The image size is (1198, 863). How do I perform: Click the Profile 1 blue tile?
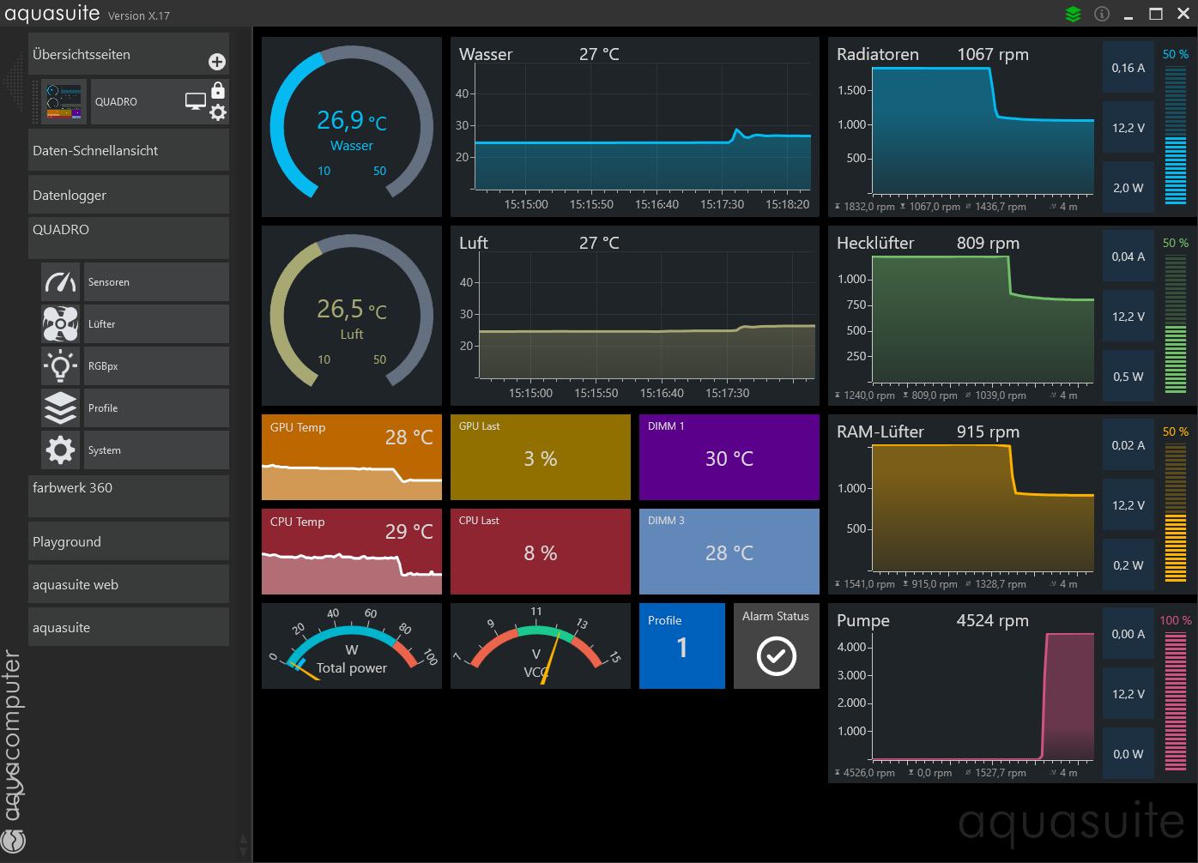click(682, 646)
